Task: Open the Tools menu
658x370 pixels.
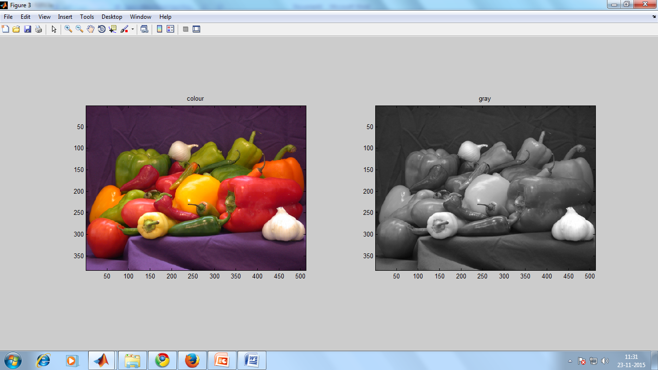Action: click(86, 16)
